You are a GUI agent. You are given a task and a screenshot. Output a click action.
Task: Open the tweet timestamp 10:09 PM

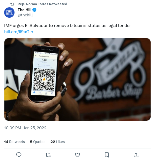(x=12, y=128)
